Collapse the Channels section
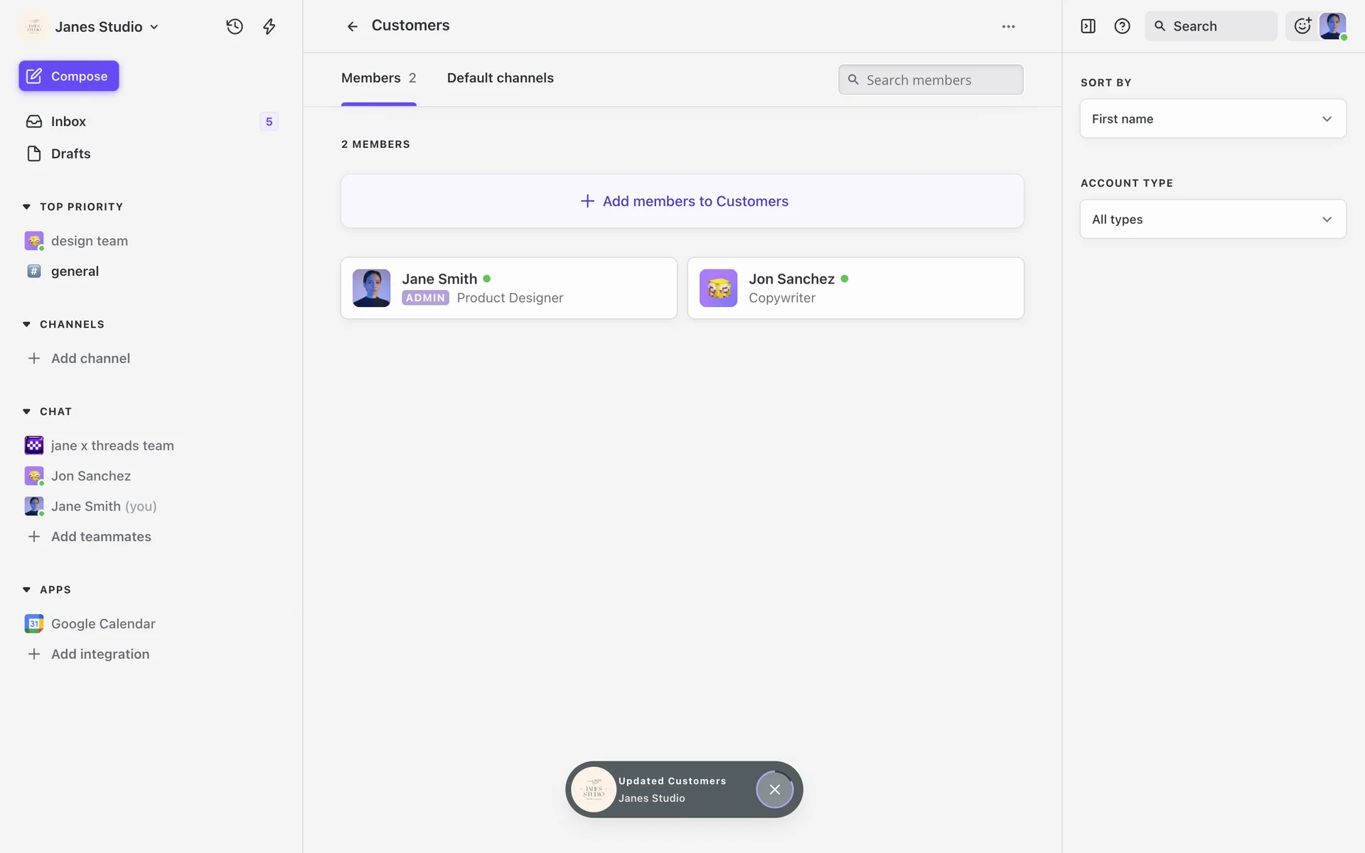Screen dimensions: 1365x853 tap(26, 324)
